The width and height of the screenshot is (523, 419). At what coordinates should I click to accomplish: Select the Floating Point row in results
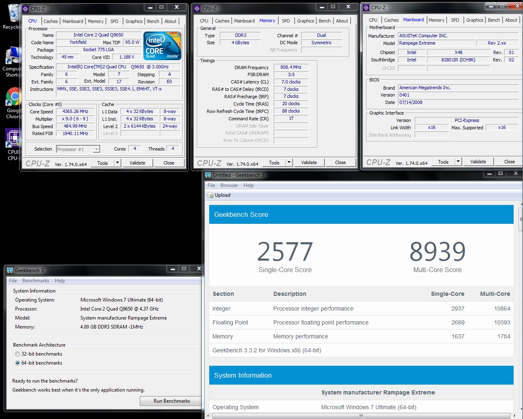pyautogui.click(x=361, y=322)
